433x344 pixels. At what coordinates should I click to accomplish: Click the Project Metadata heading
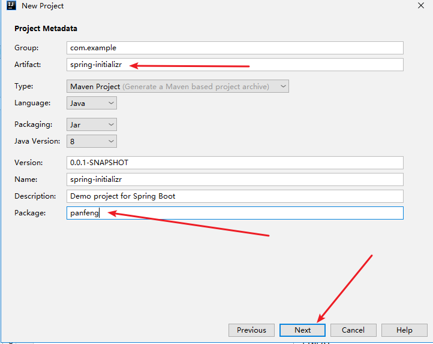pos(46,29)
